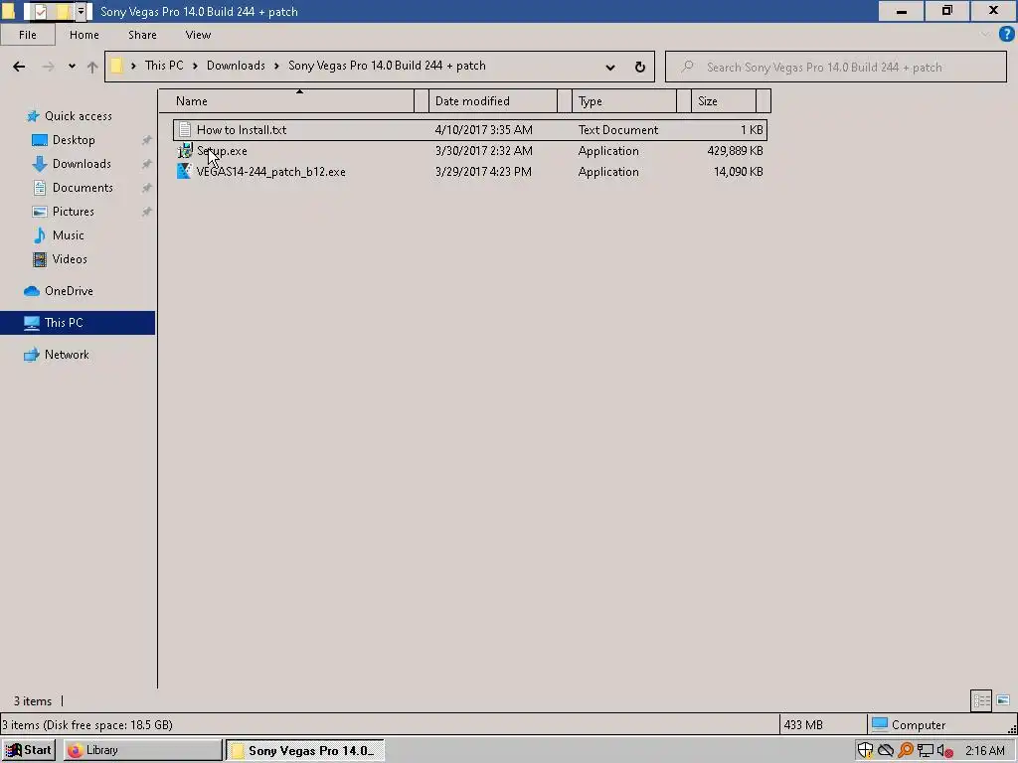Unpin Documents using its pin icon
This screenshot has height=763, width=1018.
147,188
